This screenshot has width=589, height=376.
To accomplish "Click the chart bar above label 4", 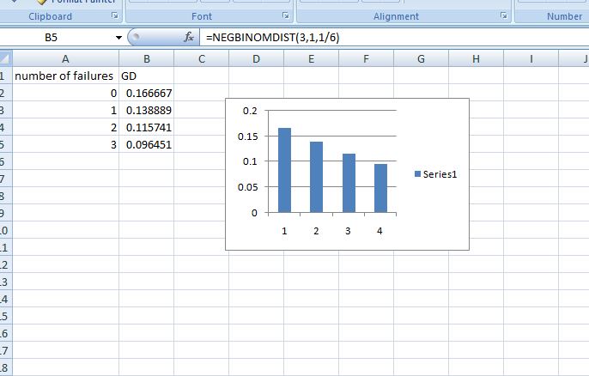I will pos(380,188).
